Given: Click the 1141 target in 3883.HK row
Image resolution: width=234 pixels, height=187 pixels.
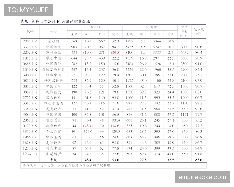Looking at the screenshot, I should point(184,115).
